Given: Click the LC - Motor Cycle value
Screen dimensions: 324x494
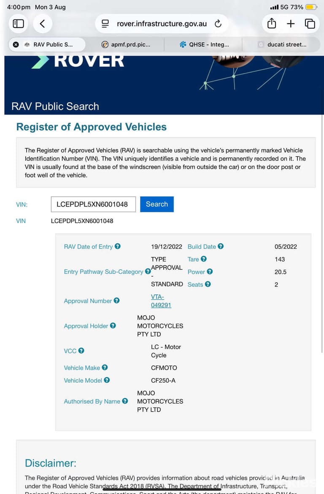Looking at the screenshot, I should pos(166,351).
